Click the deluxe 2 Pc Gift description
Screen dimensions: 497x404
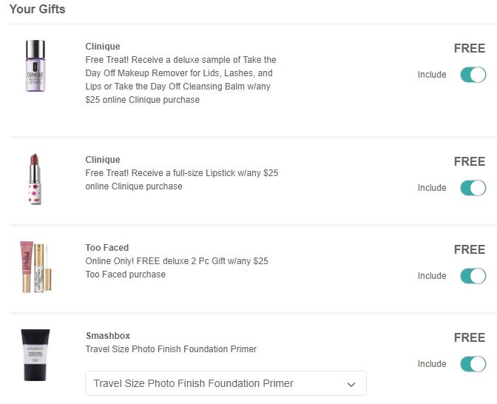coord(177,268)
